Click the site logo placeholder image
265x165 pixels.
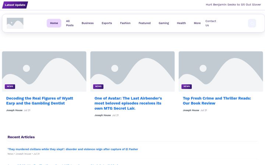coord(15,23)
